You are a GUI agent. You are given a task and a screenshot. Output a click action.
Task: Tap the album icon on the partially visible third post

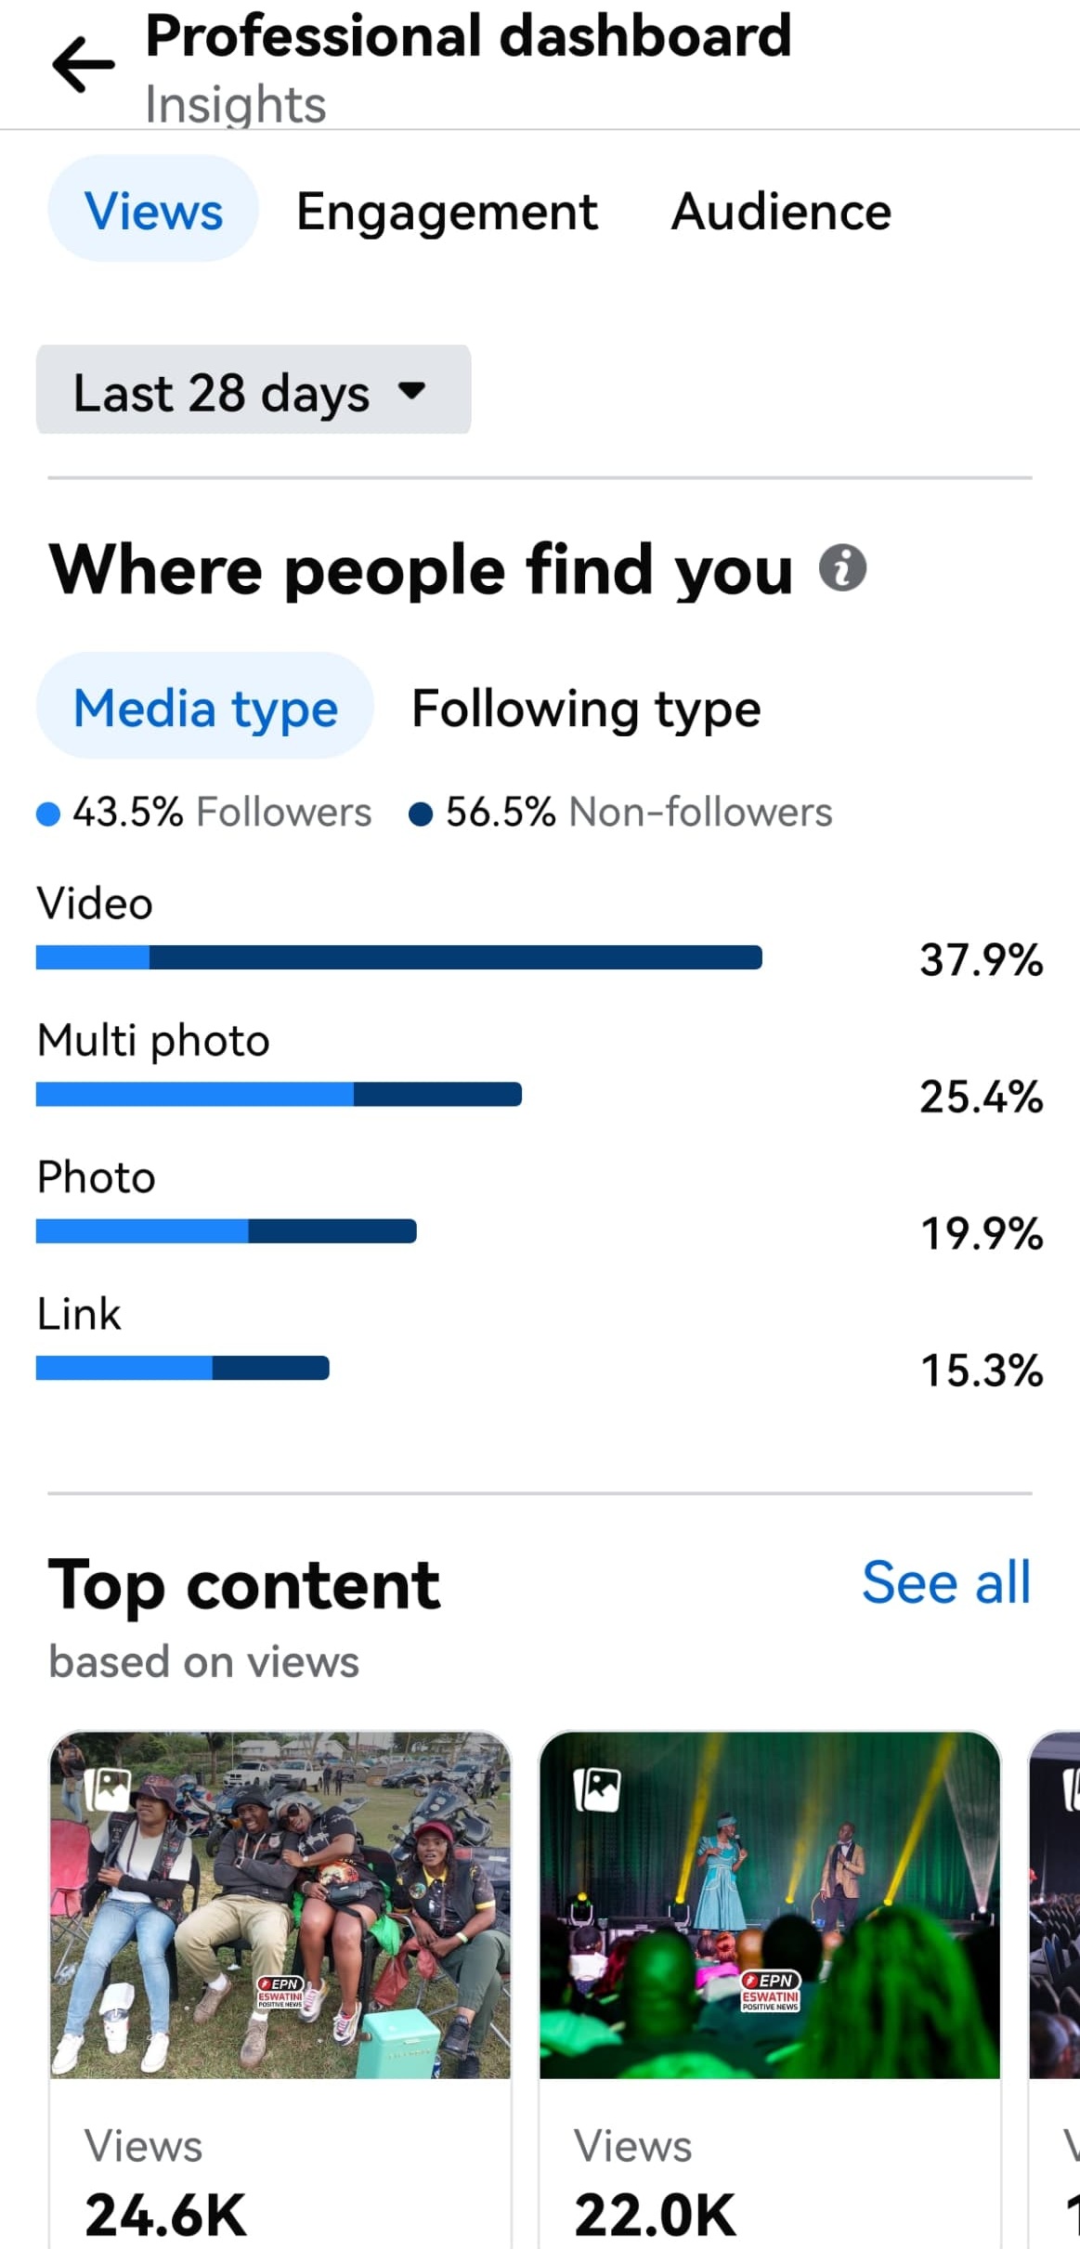[1071, 1788]
